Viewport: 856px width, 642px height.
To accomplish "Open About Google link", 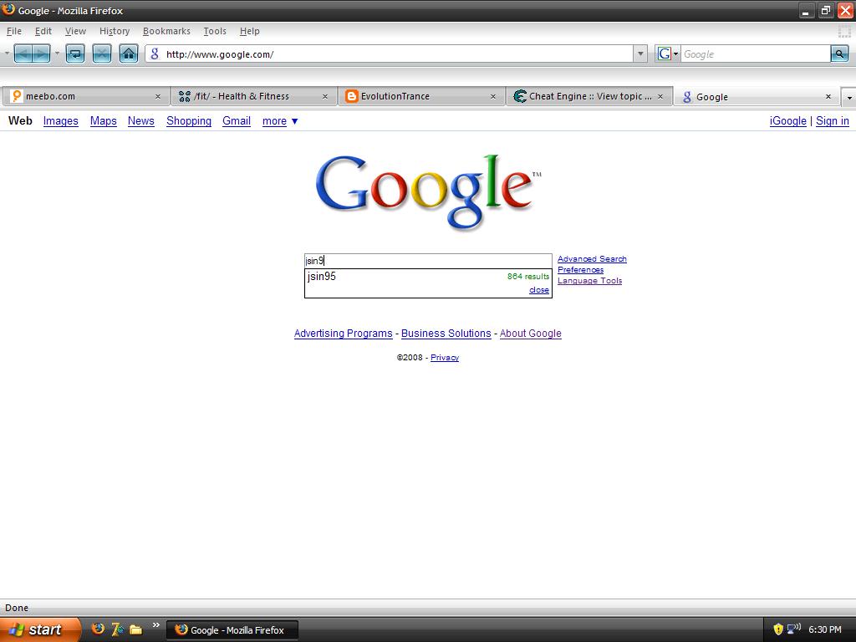I will click(x=531, y=334).
